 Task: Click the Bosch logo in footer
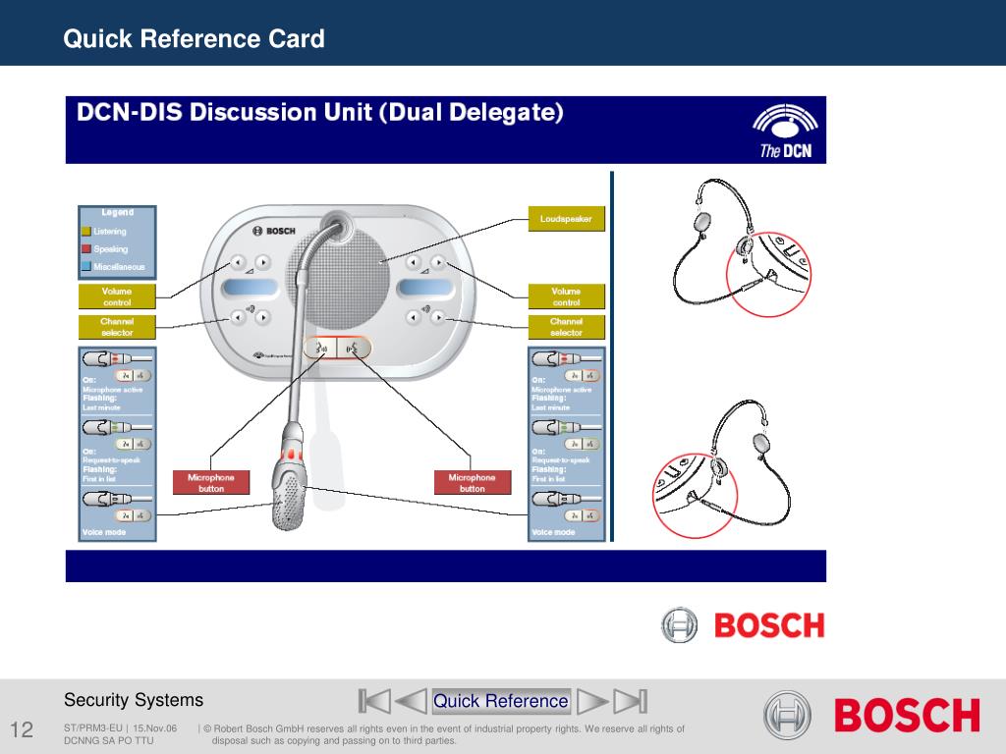(x=872, y=715)
